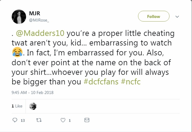Click the MJR display name
The height and width of the screenshot is (132, 192).
tap(34, 14)
